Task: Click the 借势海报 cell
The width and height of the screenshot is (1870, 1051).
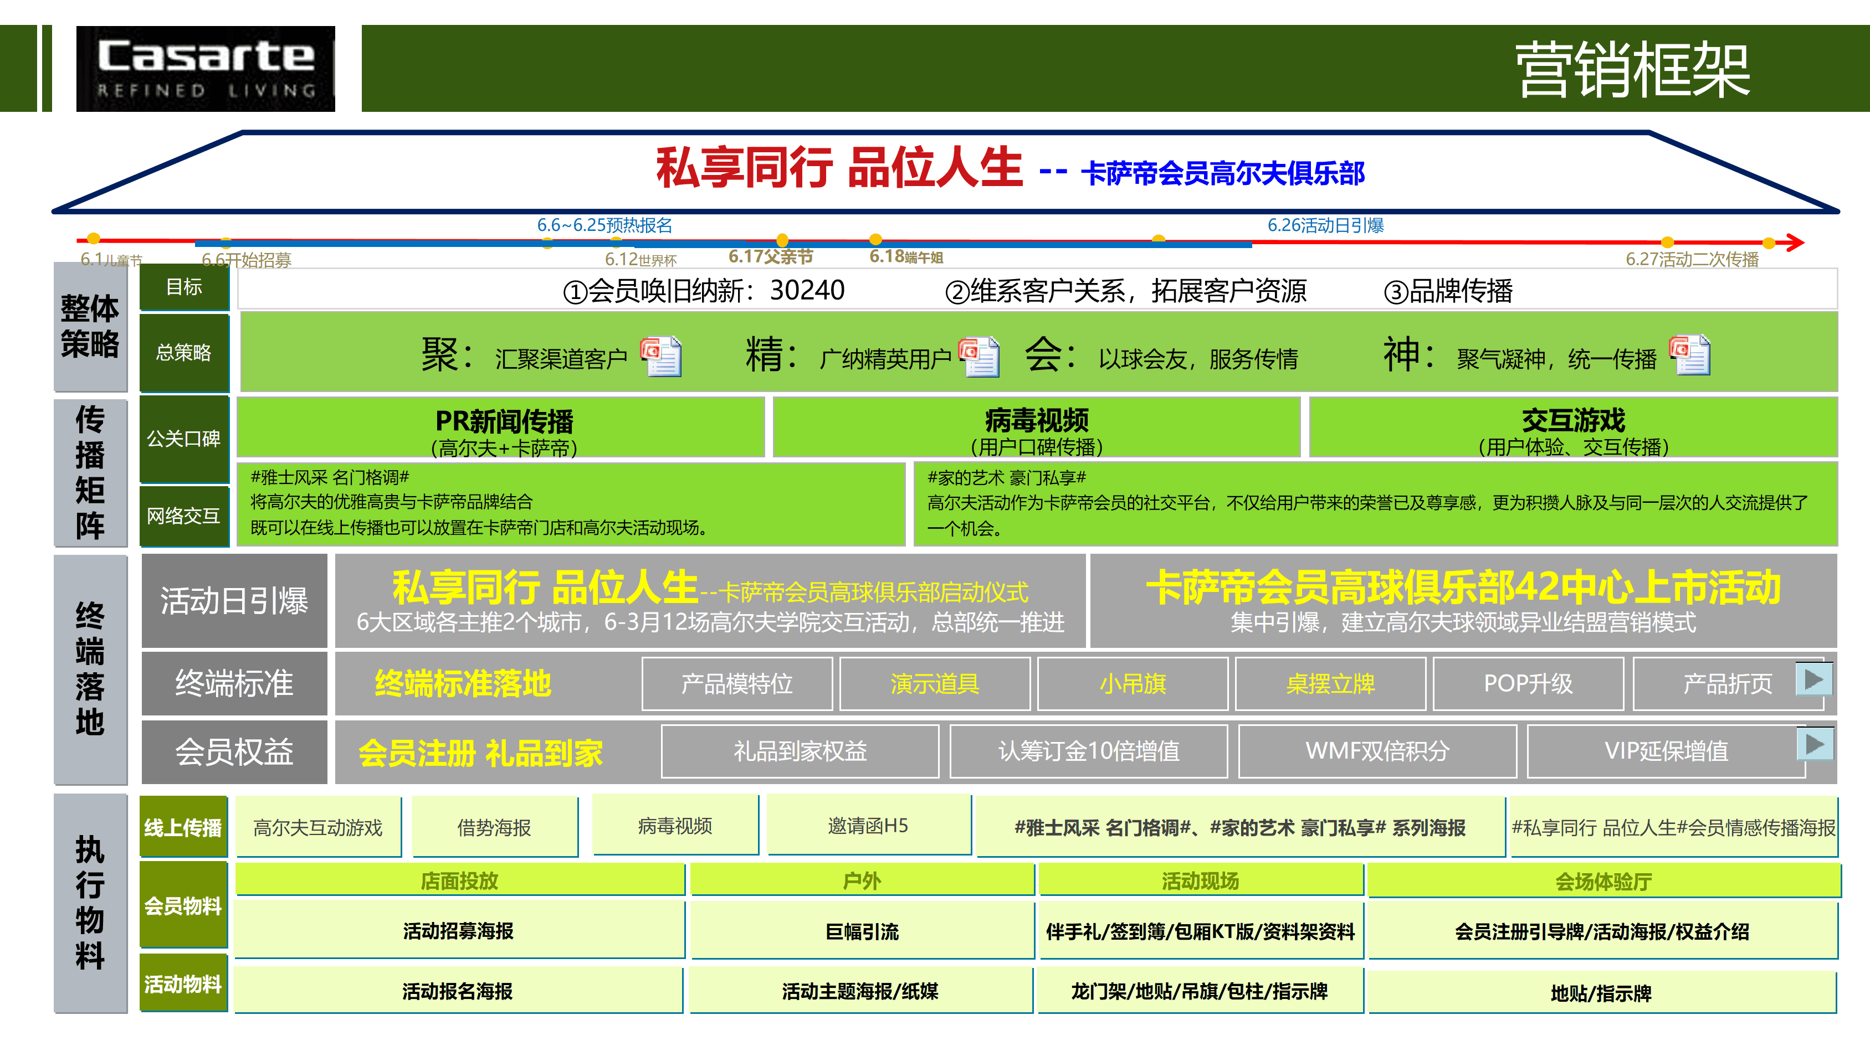Action: [x=494, y=827]
